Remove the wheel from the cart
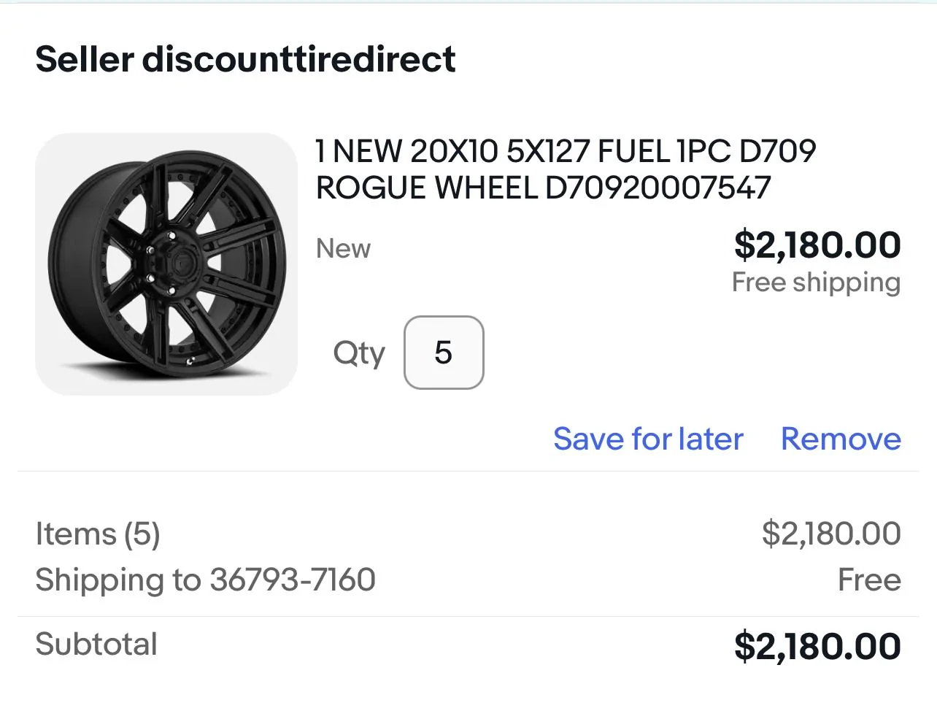The width and height of the screenshot is (937, 719). pyautogui.click(x=841, y=439)
